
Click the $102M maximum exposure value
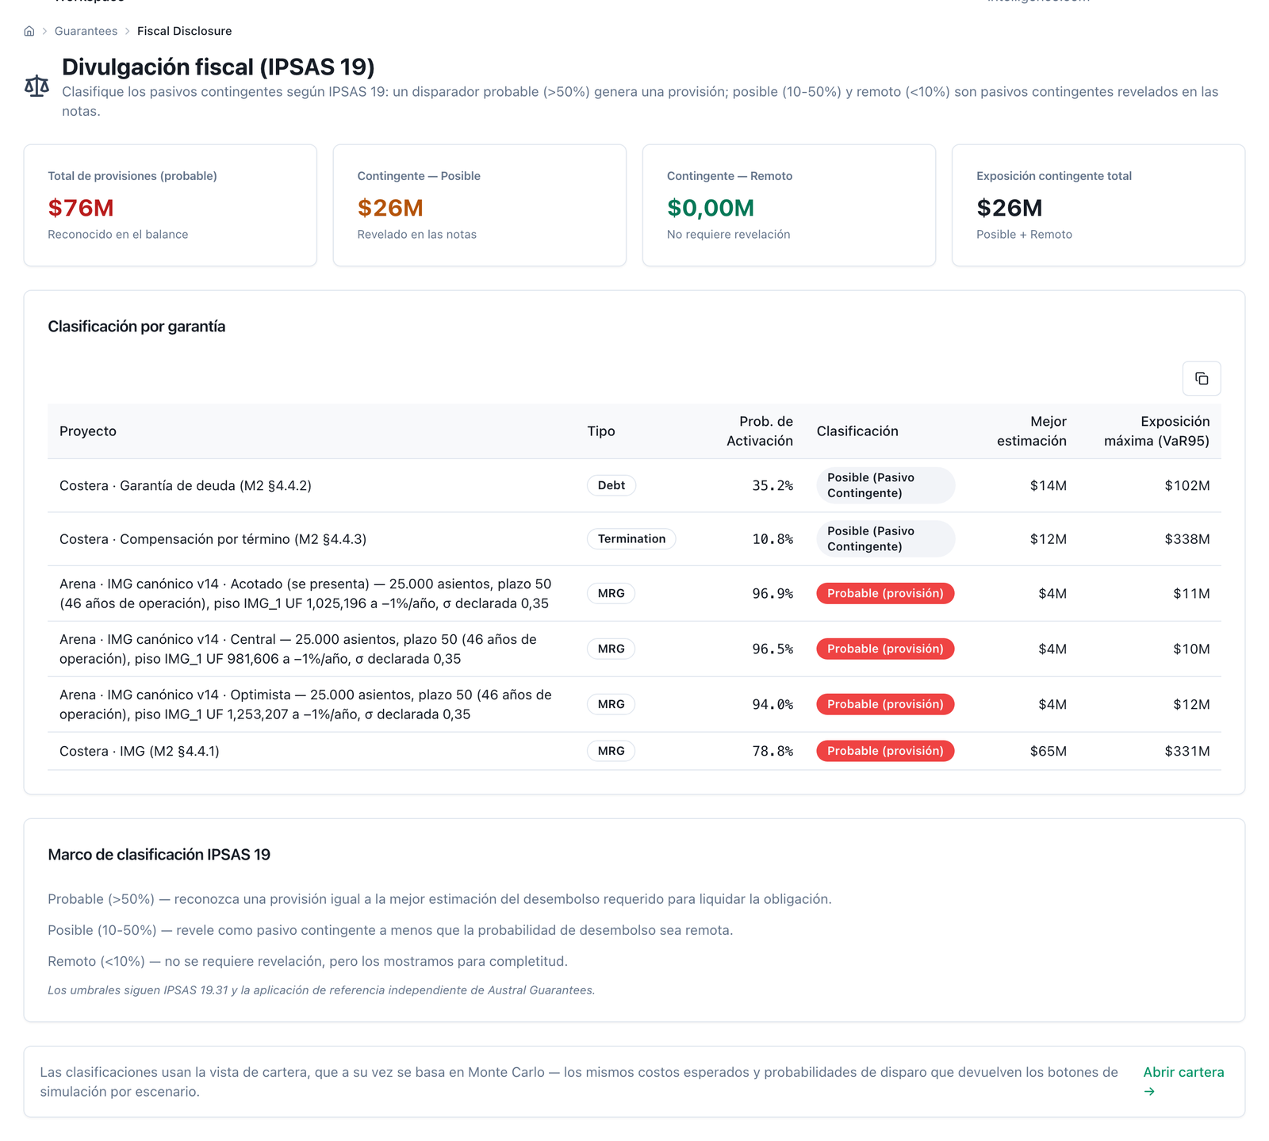[1187, 485]
